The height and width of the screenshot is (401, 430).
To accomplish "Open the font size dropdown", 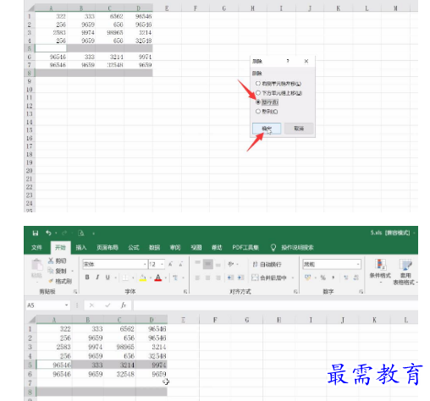I will (162, 264).
